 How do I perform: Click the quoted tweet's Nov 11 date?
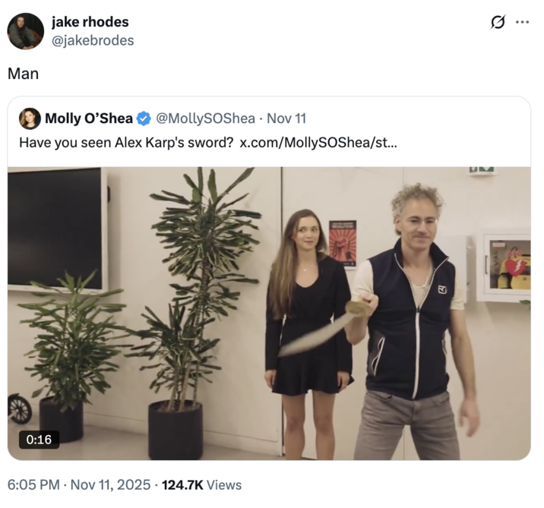coord(286,118)
